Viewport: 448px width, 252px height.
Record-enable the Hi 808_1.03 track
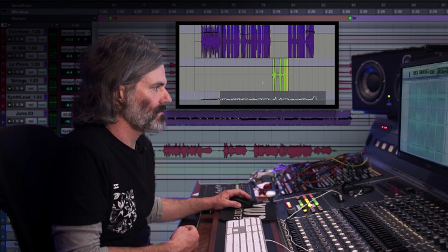click(x=10, y=56)
